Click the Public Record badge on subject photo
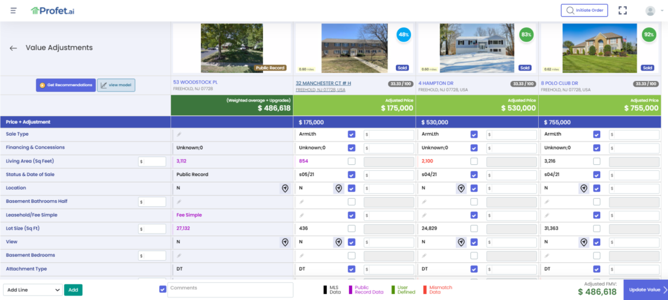The image size is (668, 300). (x=271, y=68)
